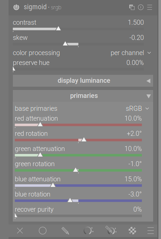The image size is (161, 239).
Task: Click the sigmoid module title
Action: [x=35, y=7]
